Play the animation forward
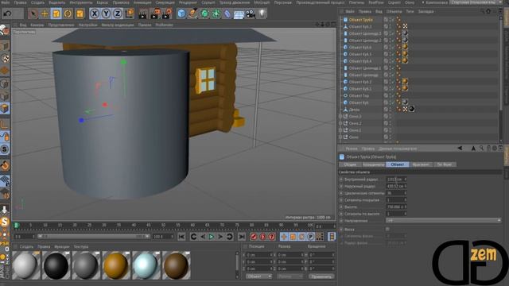This screenshot has width=509, height=286. pyautogui.click(x=212, y=237)
